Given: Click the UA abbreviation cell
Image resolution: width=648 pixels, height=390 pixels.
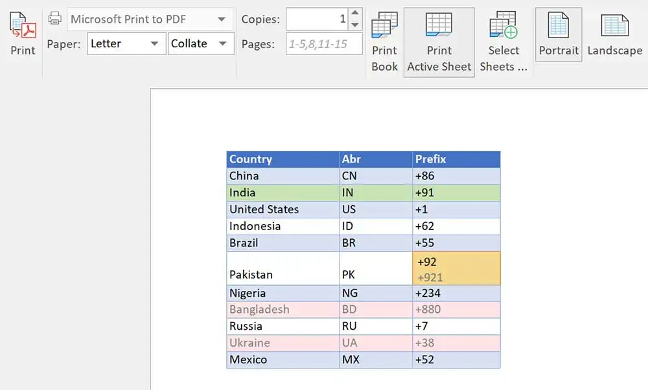Looking at the screenshot, I should click(x=376, y=343).
